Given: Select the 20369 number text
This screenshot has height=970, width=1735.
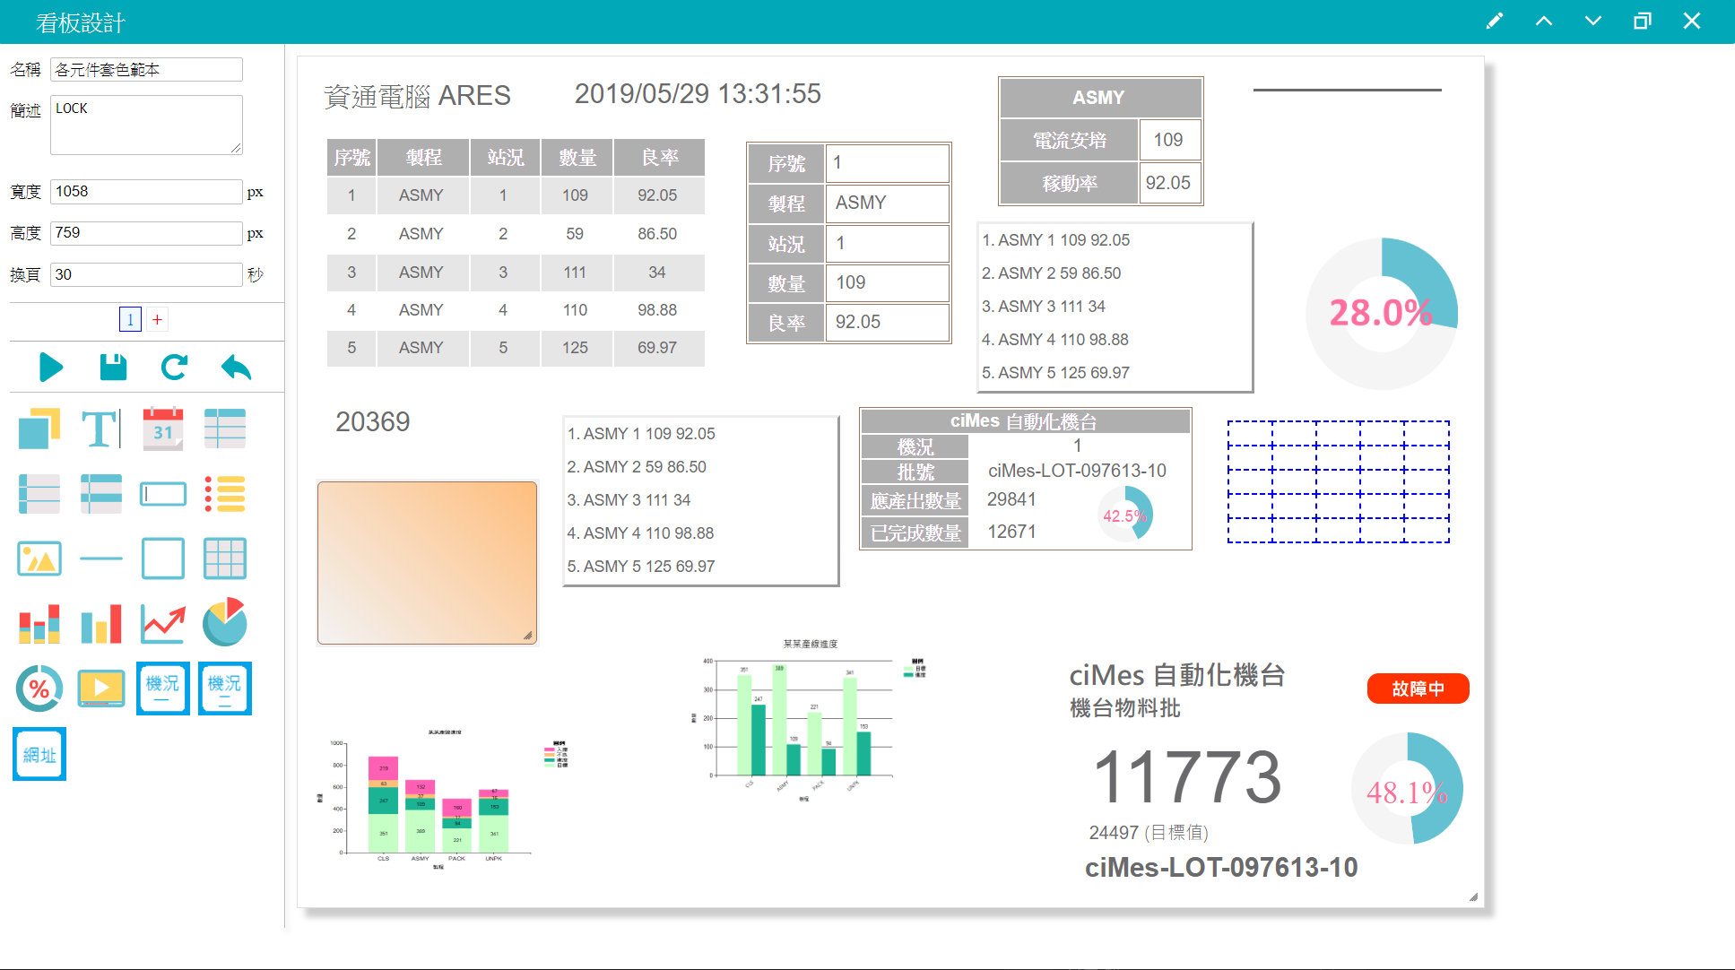Looking at the screenshot, I should point(372,421).
